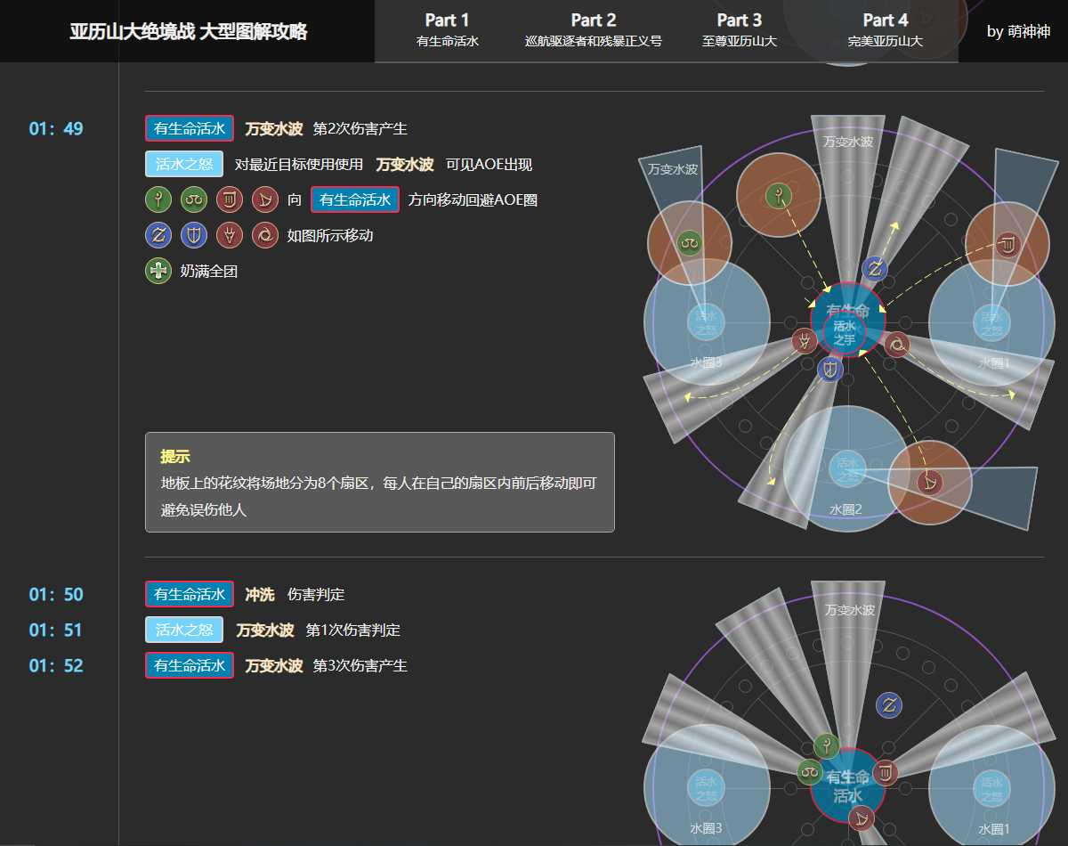Click the 提示 heading in the tip box

pos(175,457)
